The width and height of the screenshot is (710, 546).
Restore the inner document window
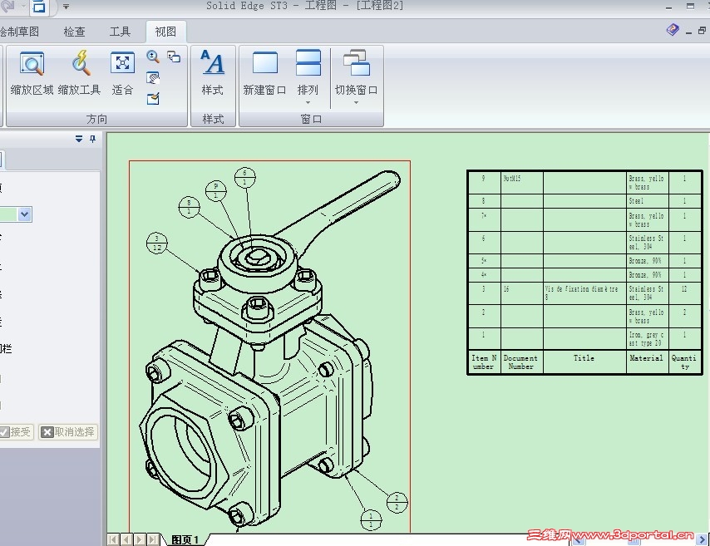click(x=703, y=30)
